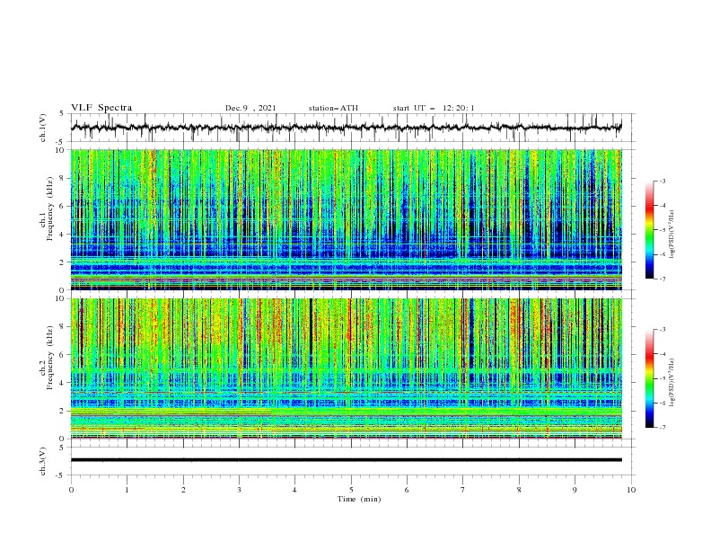Click time-axis tick label "2"
Viewport: 711px width, 550px height.
click(x=183, y=490)
